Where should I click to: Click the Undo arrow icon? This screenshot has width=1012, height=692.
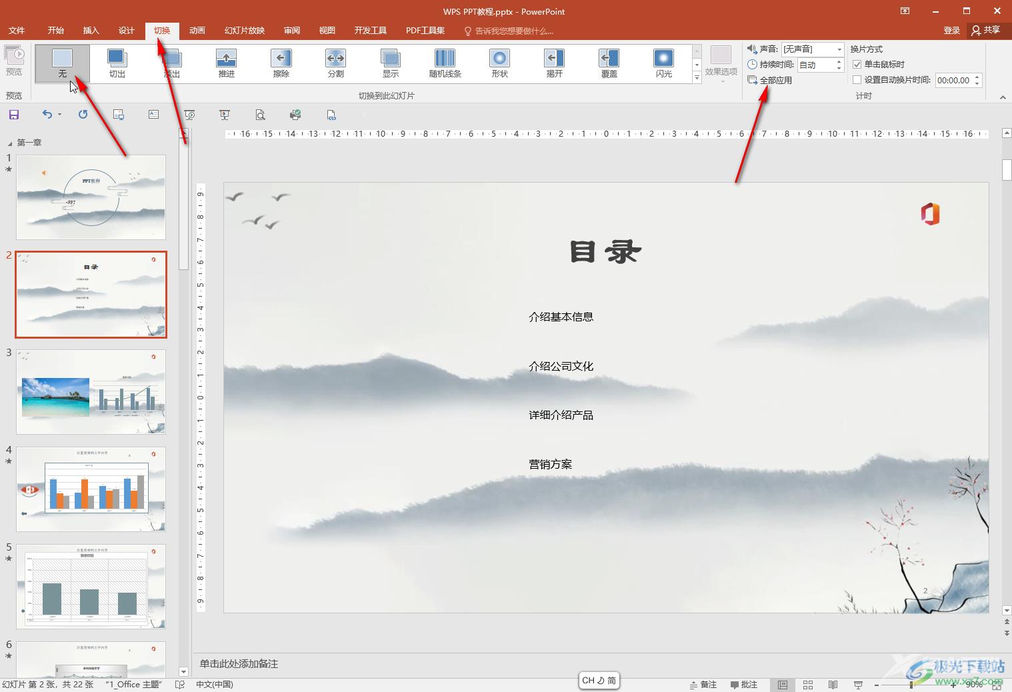click(47, 115)
